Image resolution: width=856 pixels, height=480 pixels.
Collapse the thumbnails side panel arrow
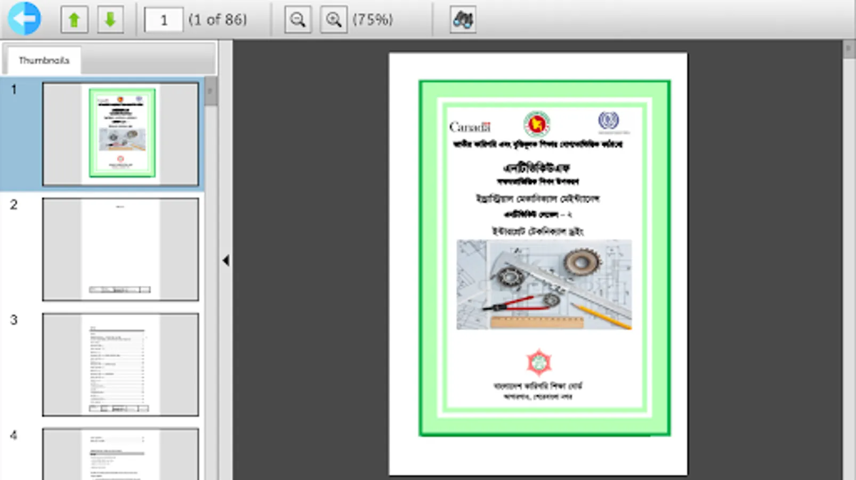coord(225,260)
